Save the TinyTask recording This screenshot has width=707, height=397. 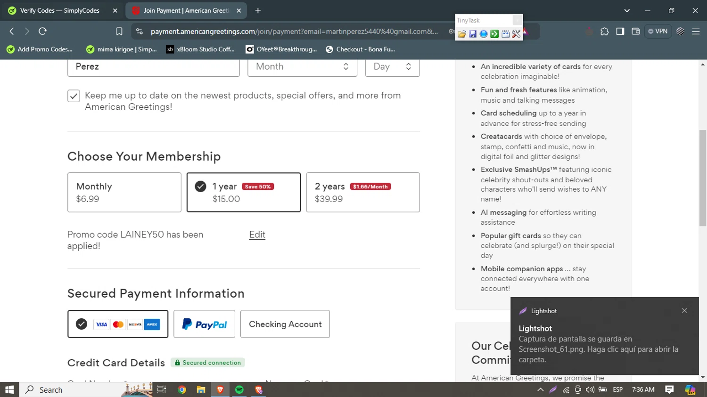[x=473, y=34]
